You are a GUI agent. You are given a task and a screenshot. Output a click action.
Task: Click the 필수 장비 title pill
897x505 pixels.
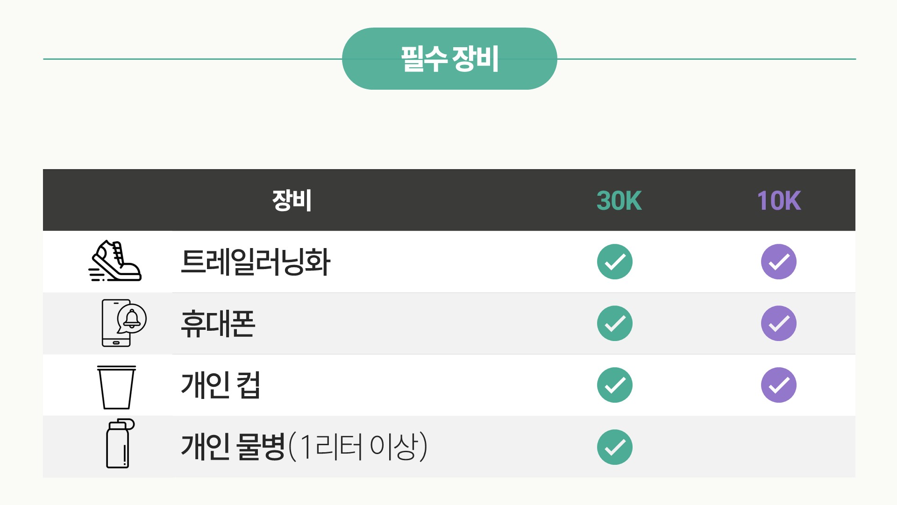coord(449,59)
